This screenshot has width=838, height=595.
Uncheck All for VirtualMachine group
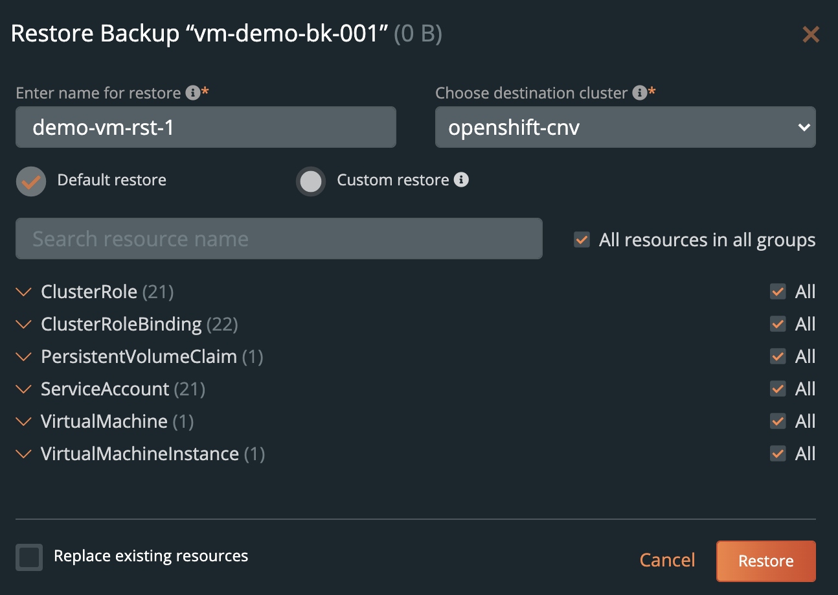(778, 421)
